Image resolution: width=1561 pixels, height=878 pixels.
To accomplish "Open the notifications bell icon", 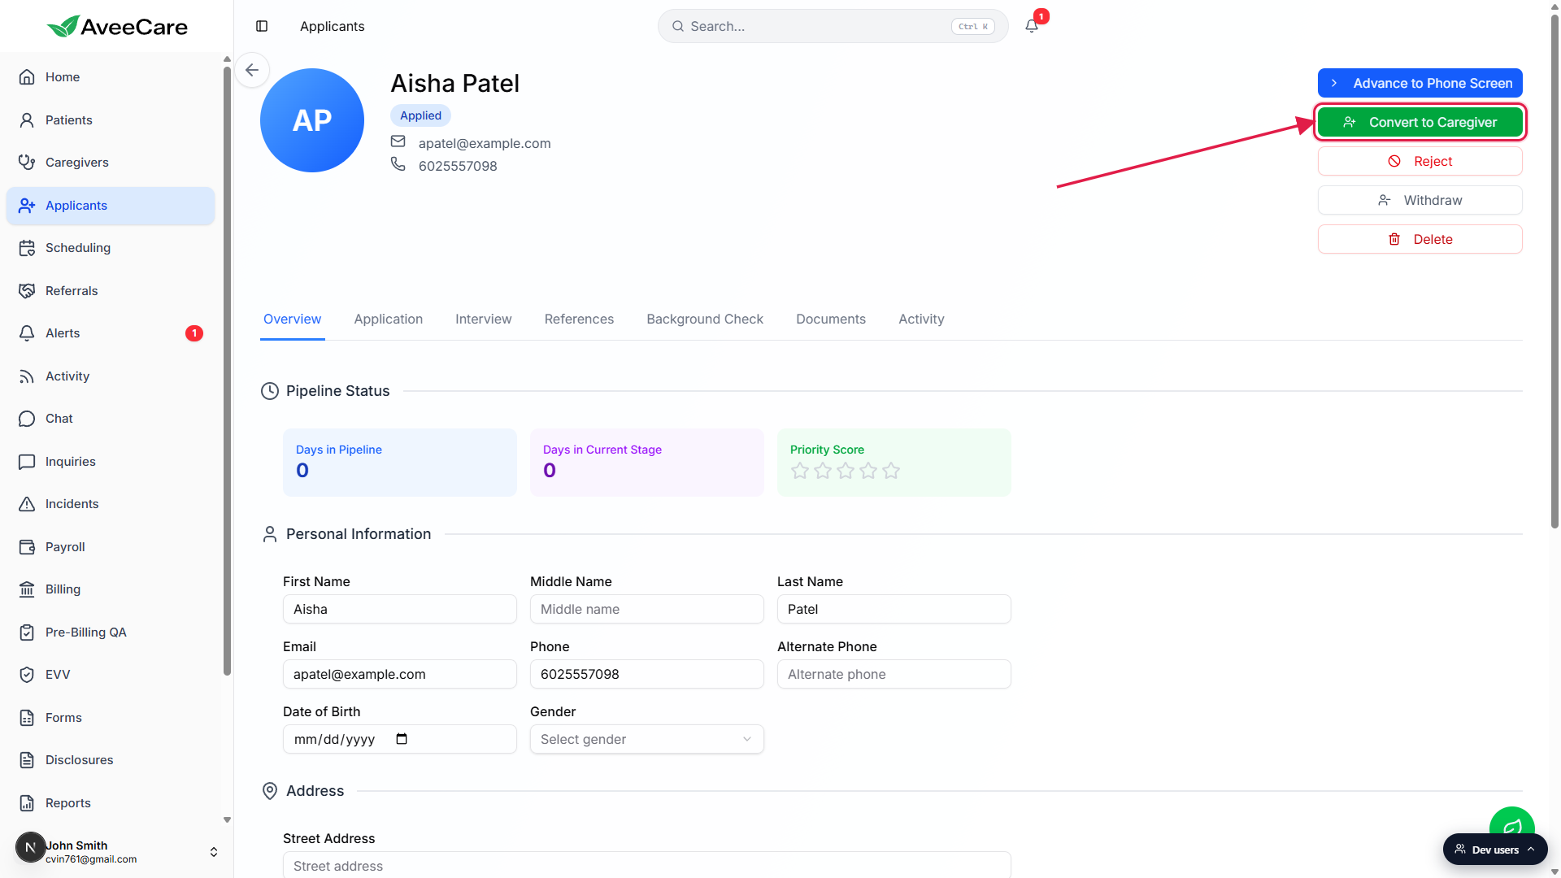I will tap(1032, 26).
